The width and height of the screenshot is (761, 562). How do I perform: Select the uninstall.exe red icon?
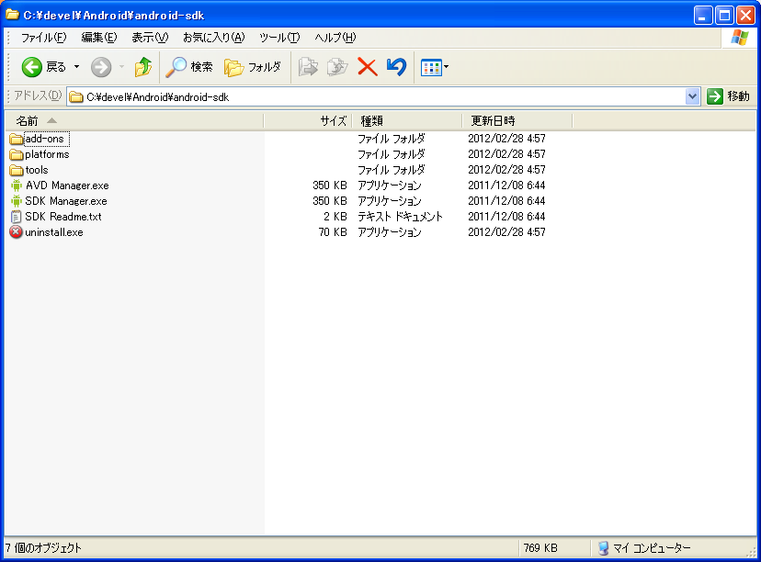point(16,231)
